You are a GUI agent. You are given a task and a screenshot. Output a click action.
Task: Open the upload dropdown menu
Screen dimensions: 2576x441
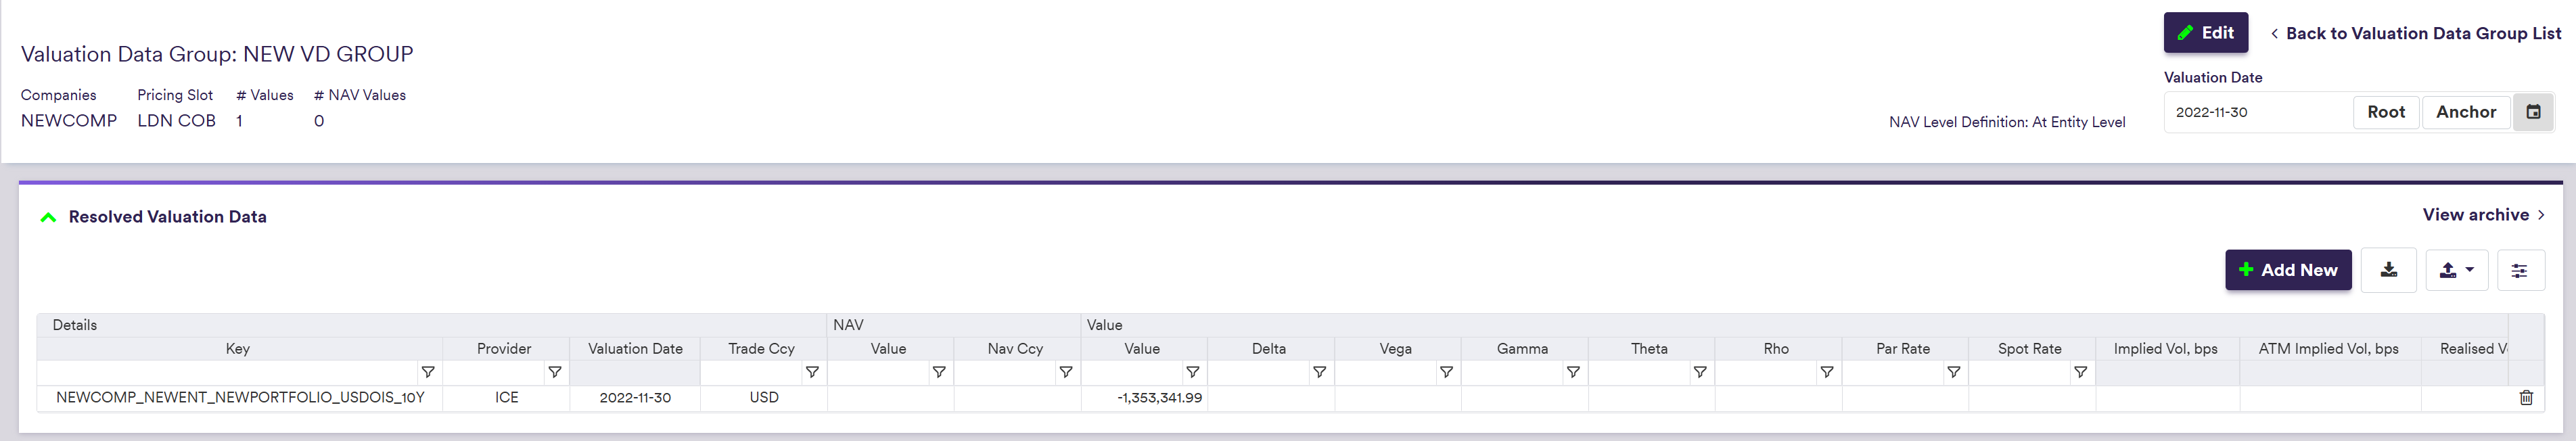(2456, 270)
